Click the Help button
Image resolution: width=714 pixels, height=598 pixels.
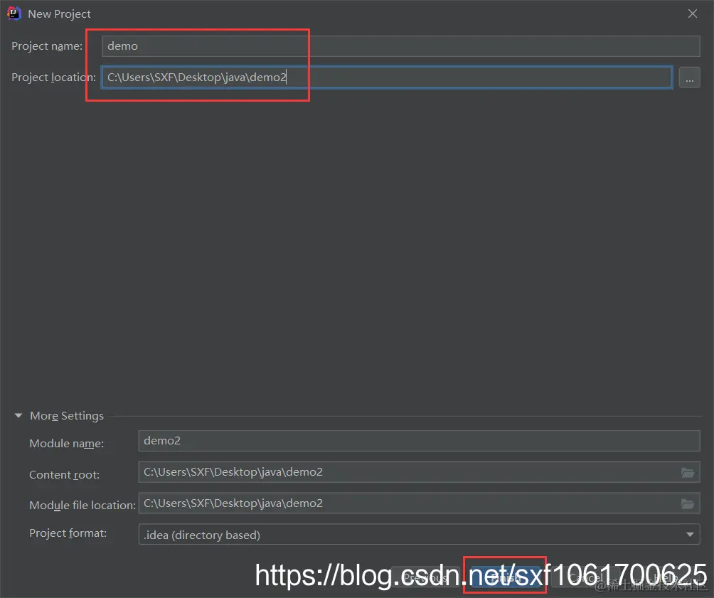[665, 577]
